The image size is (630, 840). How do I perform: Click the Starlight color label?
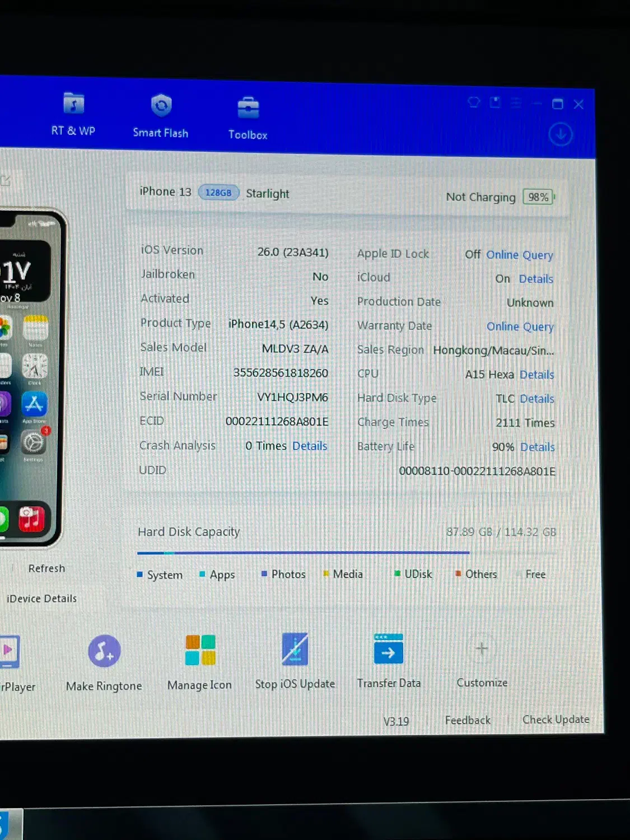tap(268, 194)
